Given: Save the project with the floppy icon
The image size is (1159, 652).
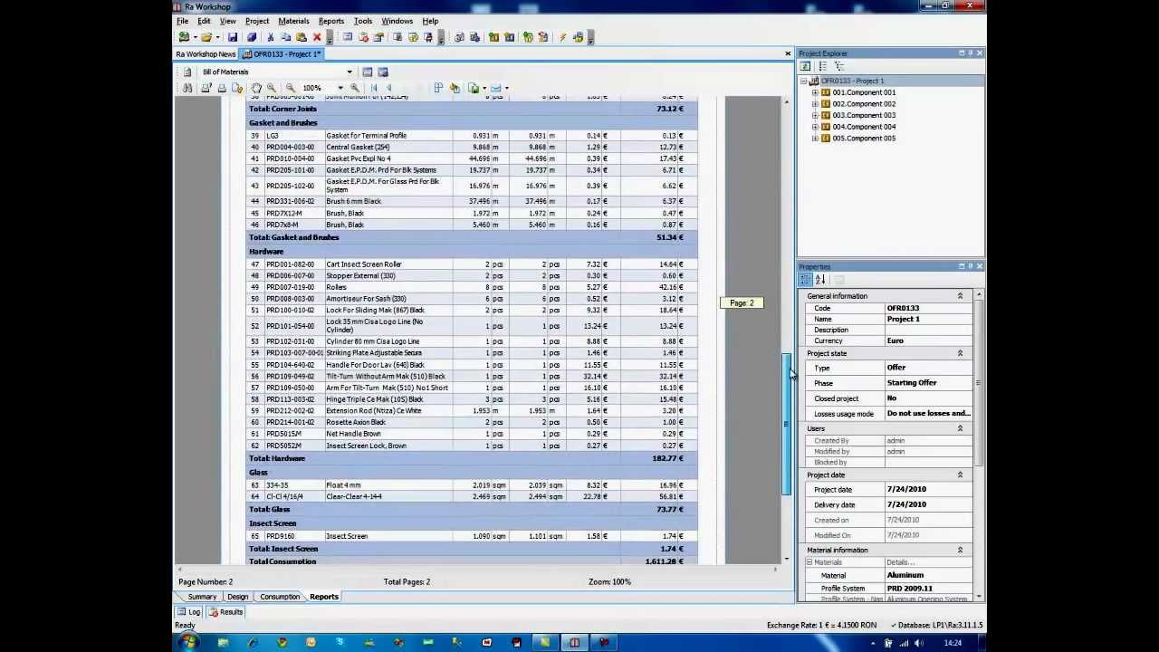Looking at the screenshot, I should click(233, 37).
